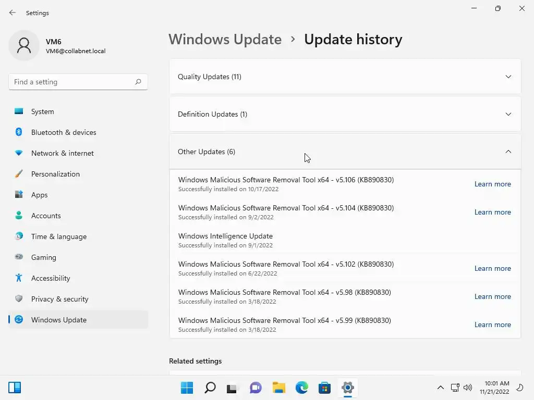Select Personalization in sidebar

(x=78, y=174)
